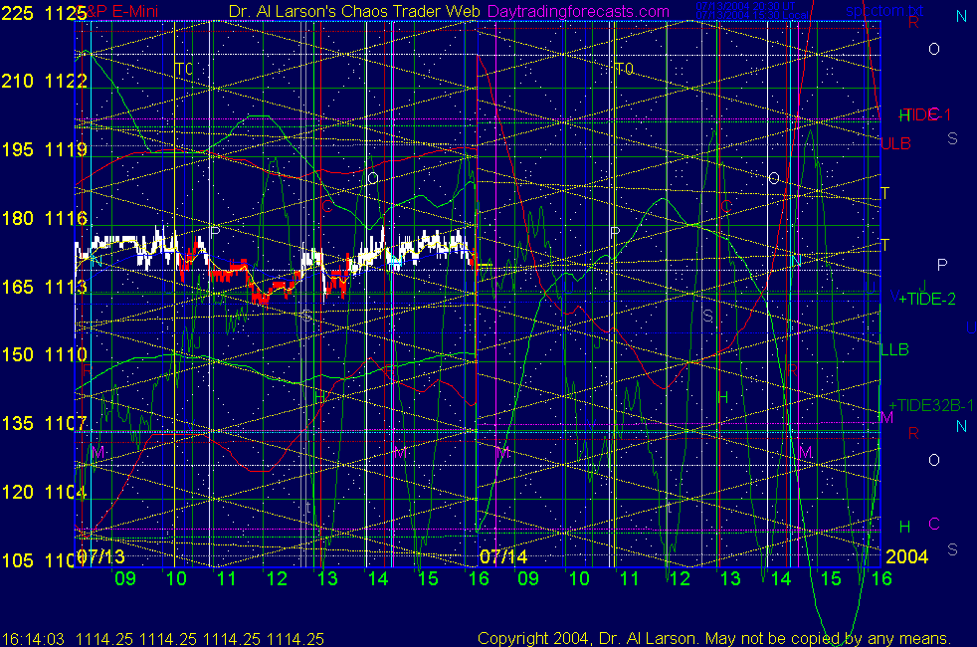Click the 2004 year label
The image size is (977, 647).
[x=907, y=556]
